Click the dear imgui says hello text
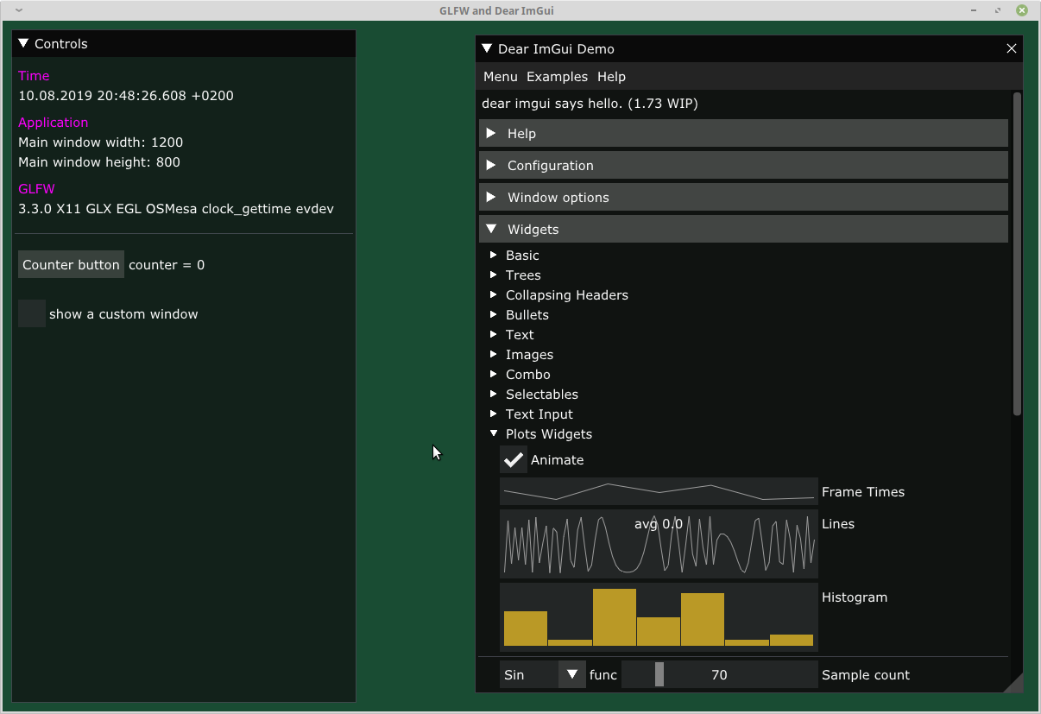Screen dimensions: 1041x714 click(590, 103)
